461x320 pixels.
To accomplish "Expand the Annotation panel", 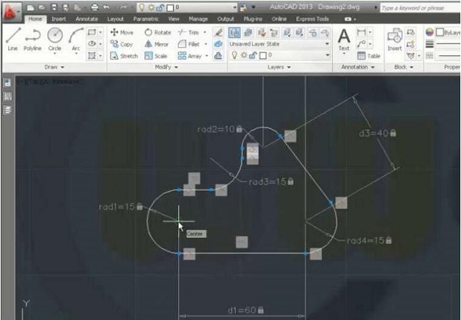I will (357, 67).
